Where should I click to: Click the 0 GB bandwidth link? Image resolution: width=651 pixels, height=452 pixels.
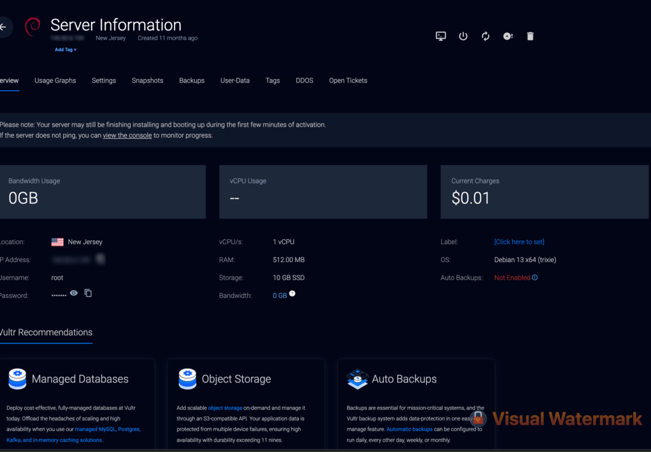280,295
